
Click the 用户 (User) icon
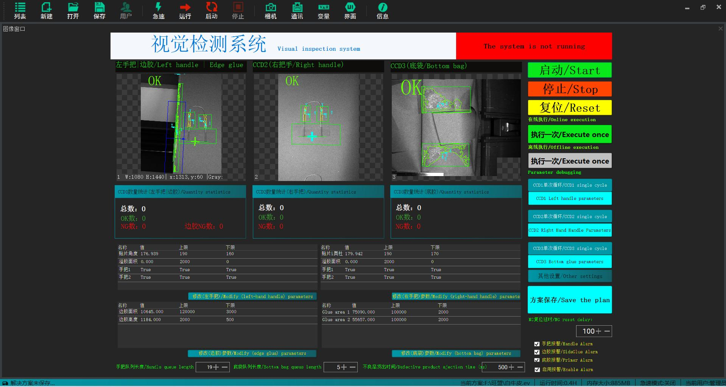point(126,11)
